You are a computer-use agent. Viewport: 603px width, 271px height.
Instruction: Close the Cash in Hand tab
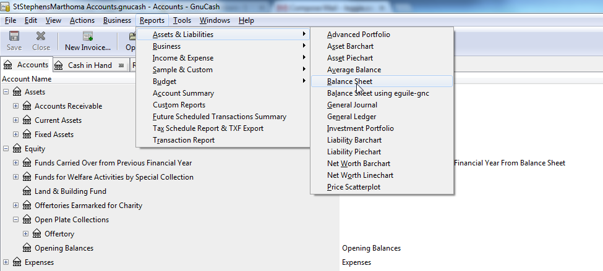(121, 65)
